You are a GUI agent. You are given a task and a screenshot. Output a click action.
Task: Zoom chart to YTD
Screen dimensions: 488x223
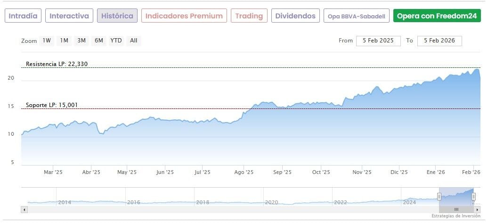click(x=116, y=41)
